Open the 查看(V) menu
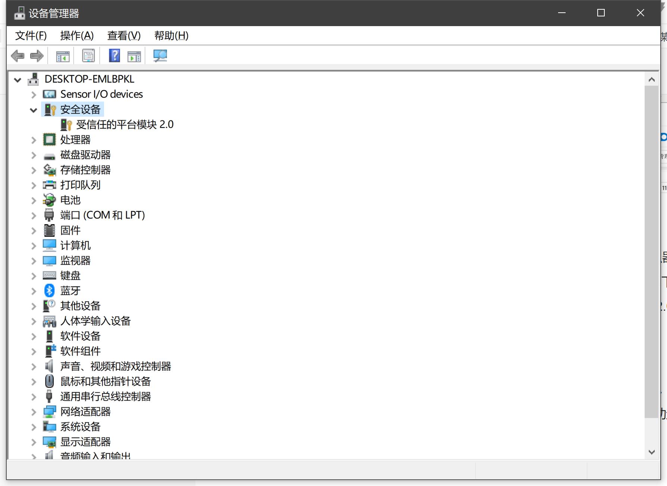The height and width of the screenshot is (486, 667). point(123,35)
